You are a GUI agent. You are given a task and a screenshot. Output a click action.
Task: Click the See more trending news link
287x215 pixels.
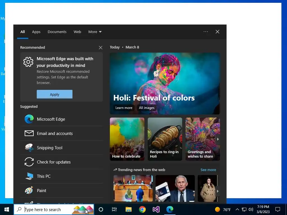(x=208, y=170)
